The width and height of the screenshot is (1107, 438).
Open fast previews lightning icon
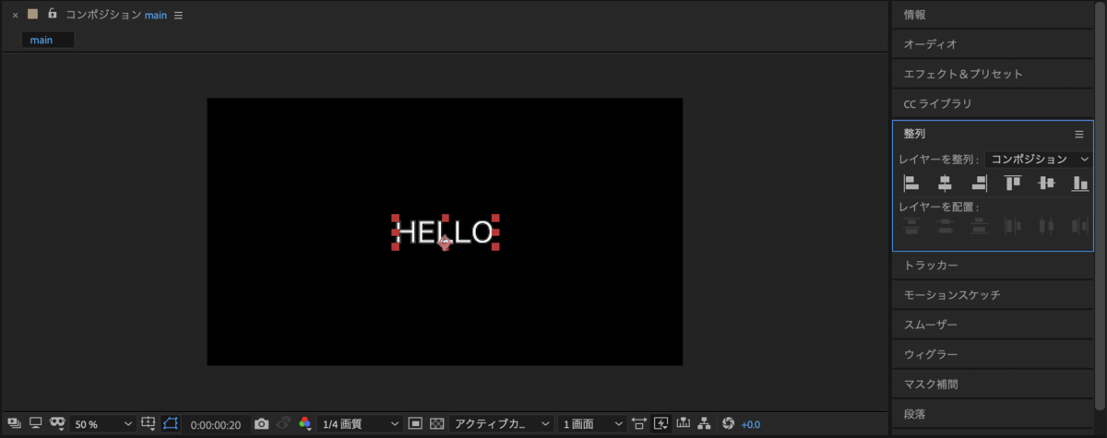[x=661, y=423]
